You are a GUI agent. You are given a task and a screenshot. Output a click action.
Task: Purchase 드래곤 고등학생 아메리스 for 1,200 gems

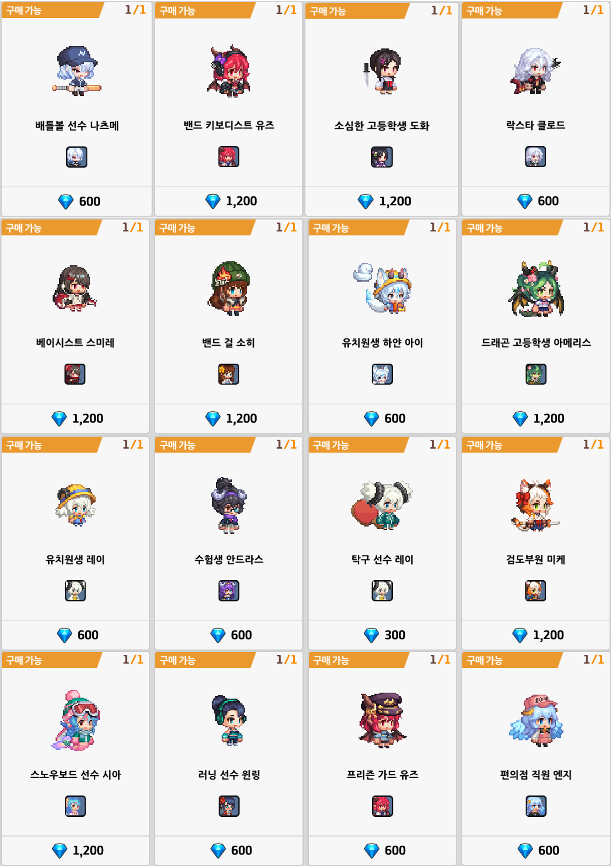(x=535, y=419)
